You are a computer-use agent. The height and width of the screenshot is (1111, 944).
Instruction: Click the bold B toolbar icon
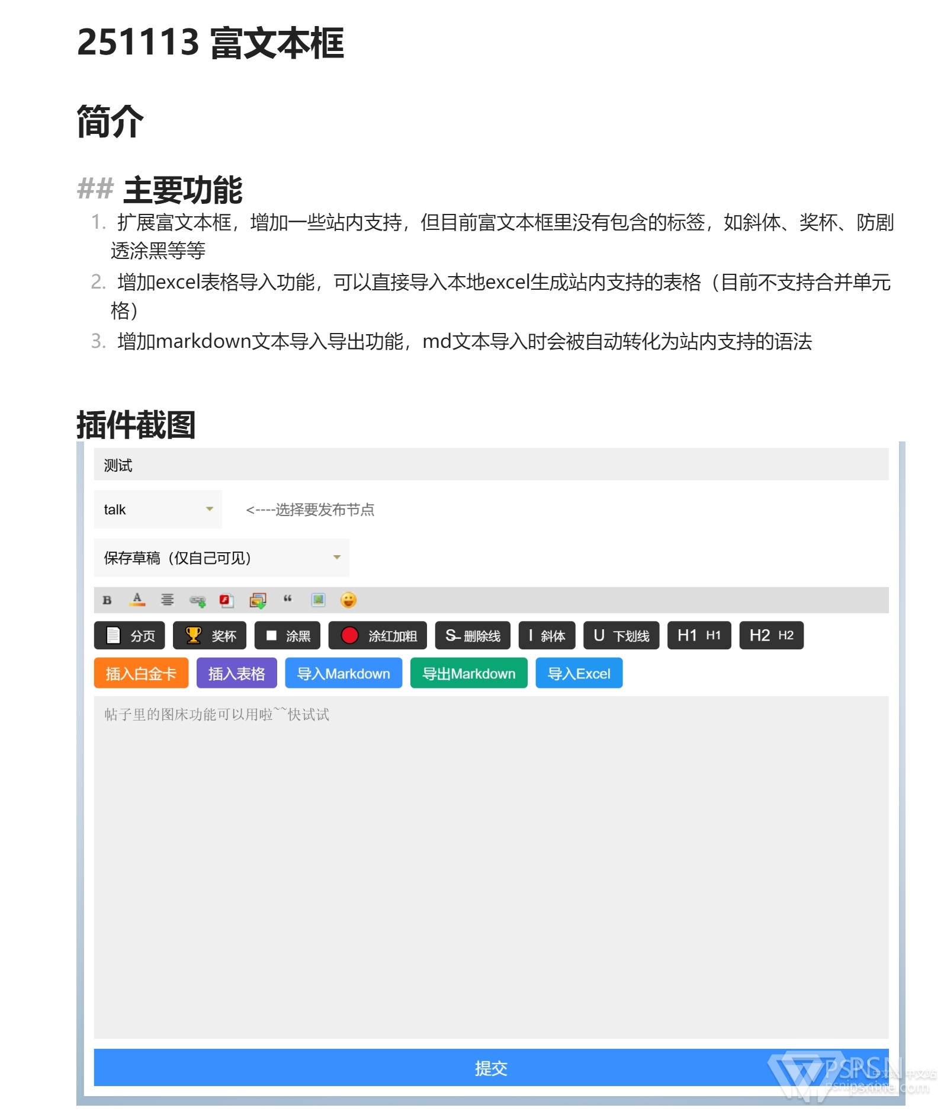click(107, 600)
